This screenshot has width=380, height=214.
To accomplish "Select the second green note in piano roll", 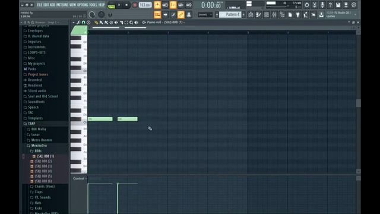I will (128, 119).
